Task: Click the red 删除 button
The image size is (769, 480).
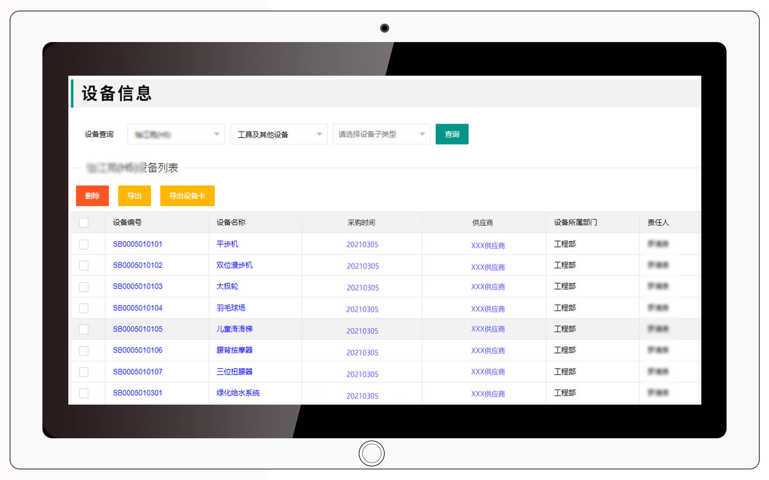Action: (92, 196)
